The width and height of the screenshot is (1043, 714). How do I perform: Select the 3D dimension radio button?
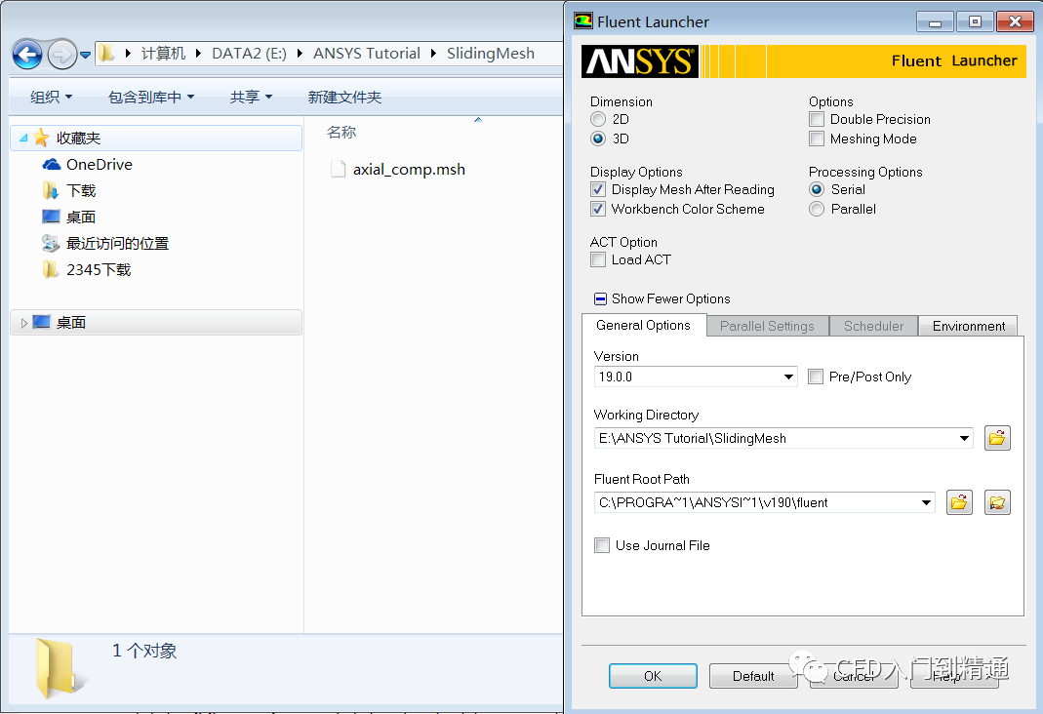point(598,139)
